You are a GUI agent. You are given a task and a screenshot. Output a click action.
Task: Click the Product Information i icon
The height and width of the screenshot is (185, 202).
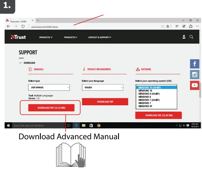click(x=84, y=69)
